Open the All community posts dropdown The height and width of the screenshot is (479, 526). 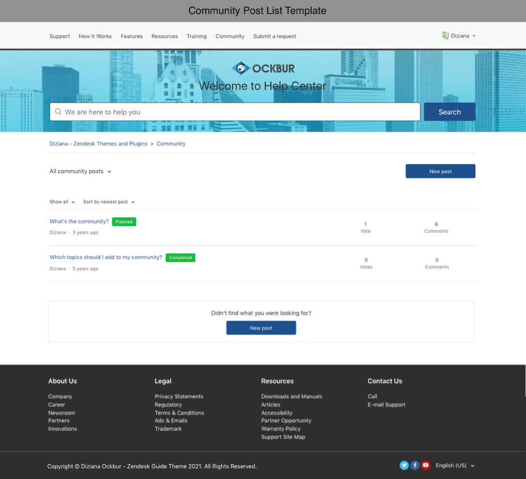coord(80,171)
